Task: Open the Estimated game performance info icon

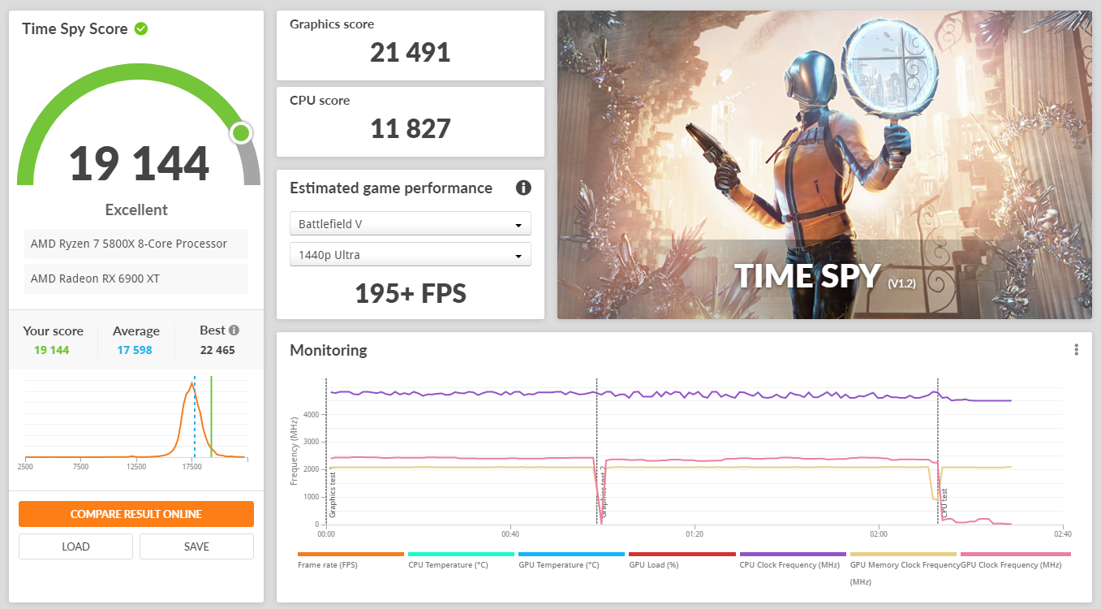Action: click(523, 188)
